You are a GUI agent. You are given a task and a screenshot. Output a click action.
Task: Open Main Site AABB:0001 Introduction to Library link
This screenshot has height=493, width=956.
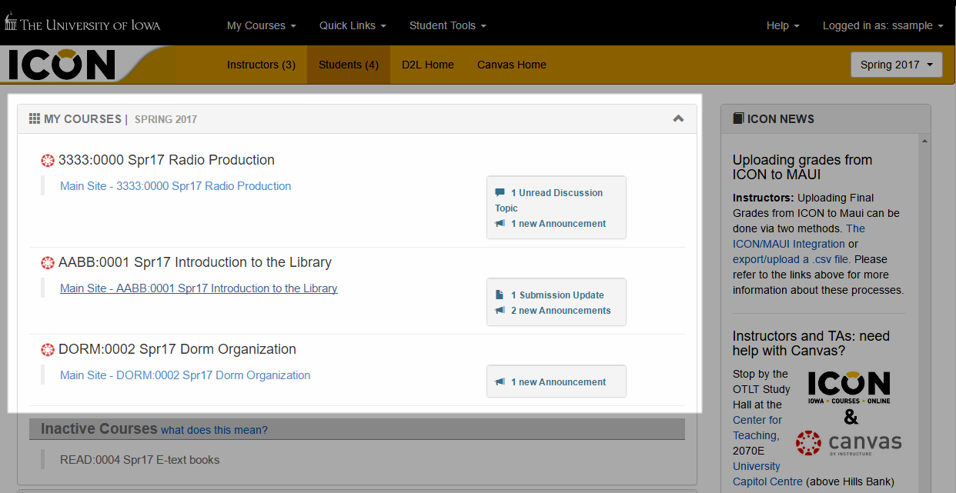pyautogui.click(x=199, y=288)
